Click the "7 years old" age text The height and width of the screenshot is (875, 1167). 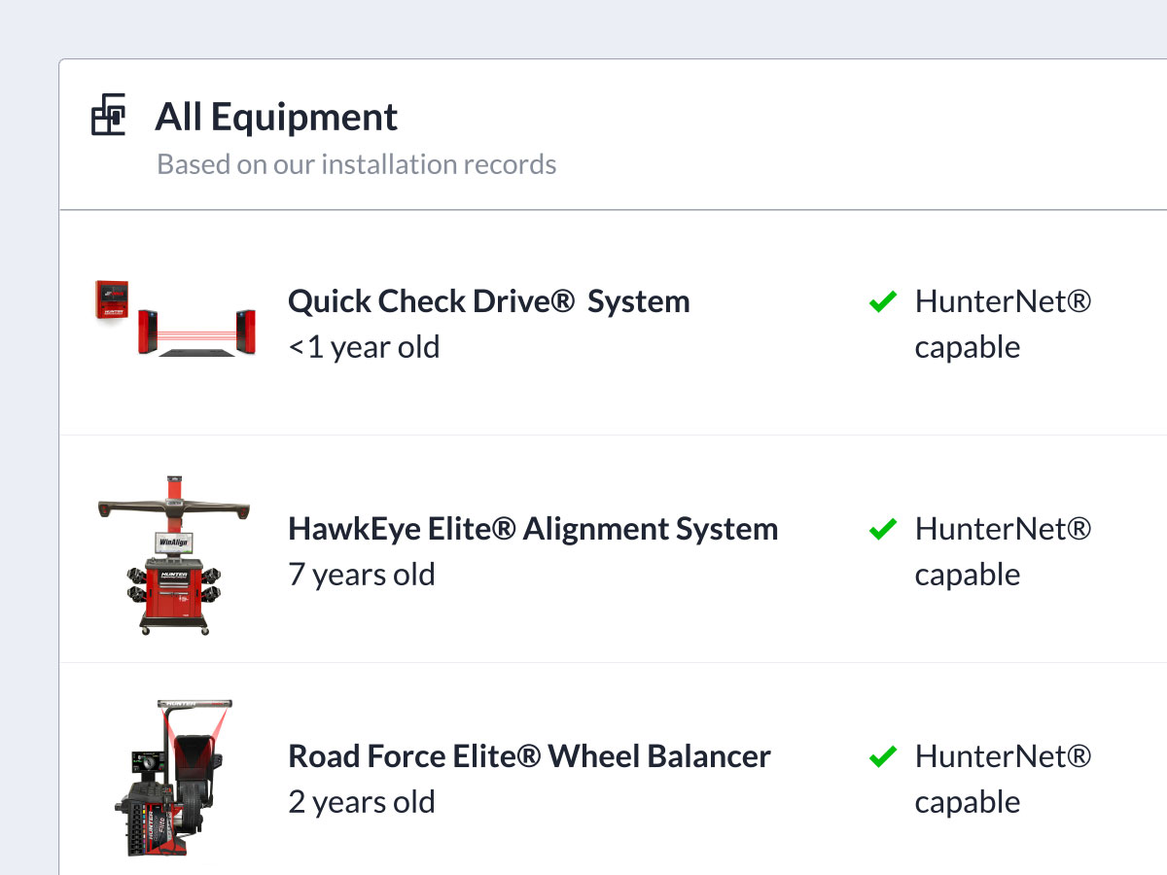coord(361,575)
